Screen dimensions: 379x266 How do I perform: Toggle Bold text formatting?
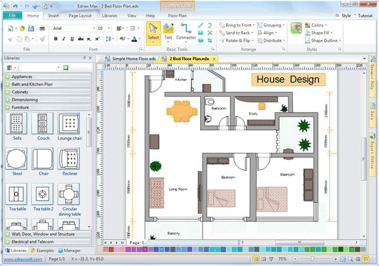pyautogui.click(x=56, y=39)
